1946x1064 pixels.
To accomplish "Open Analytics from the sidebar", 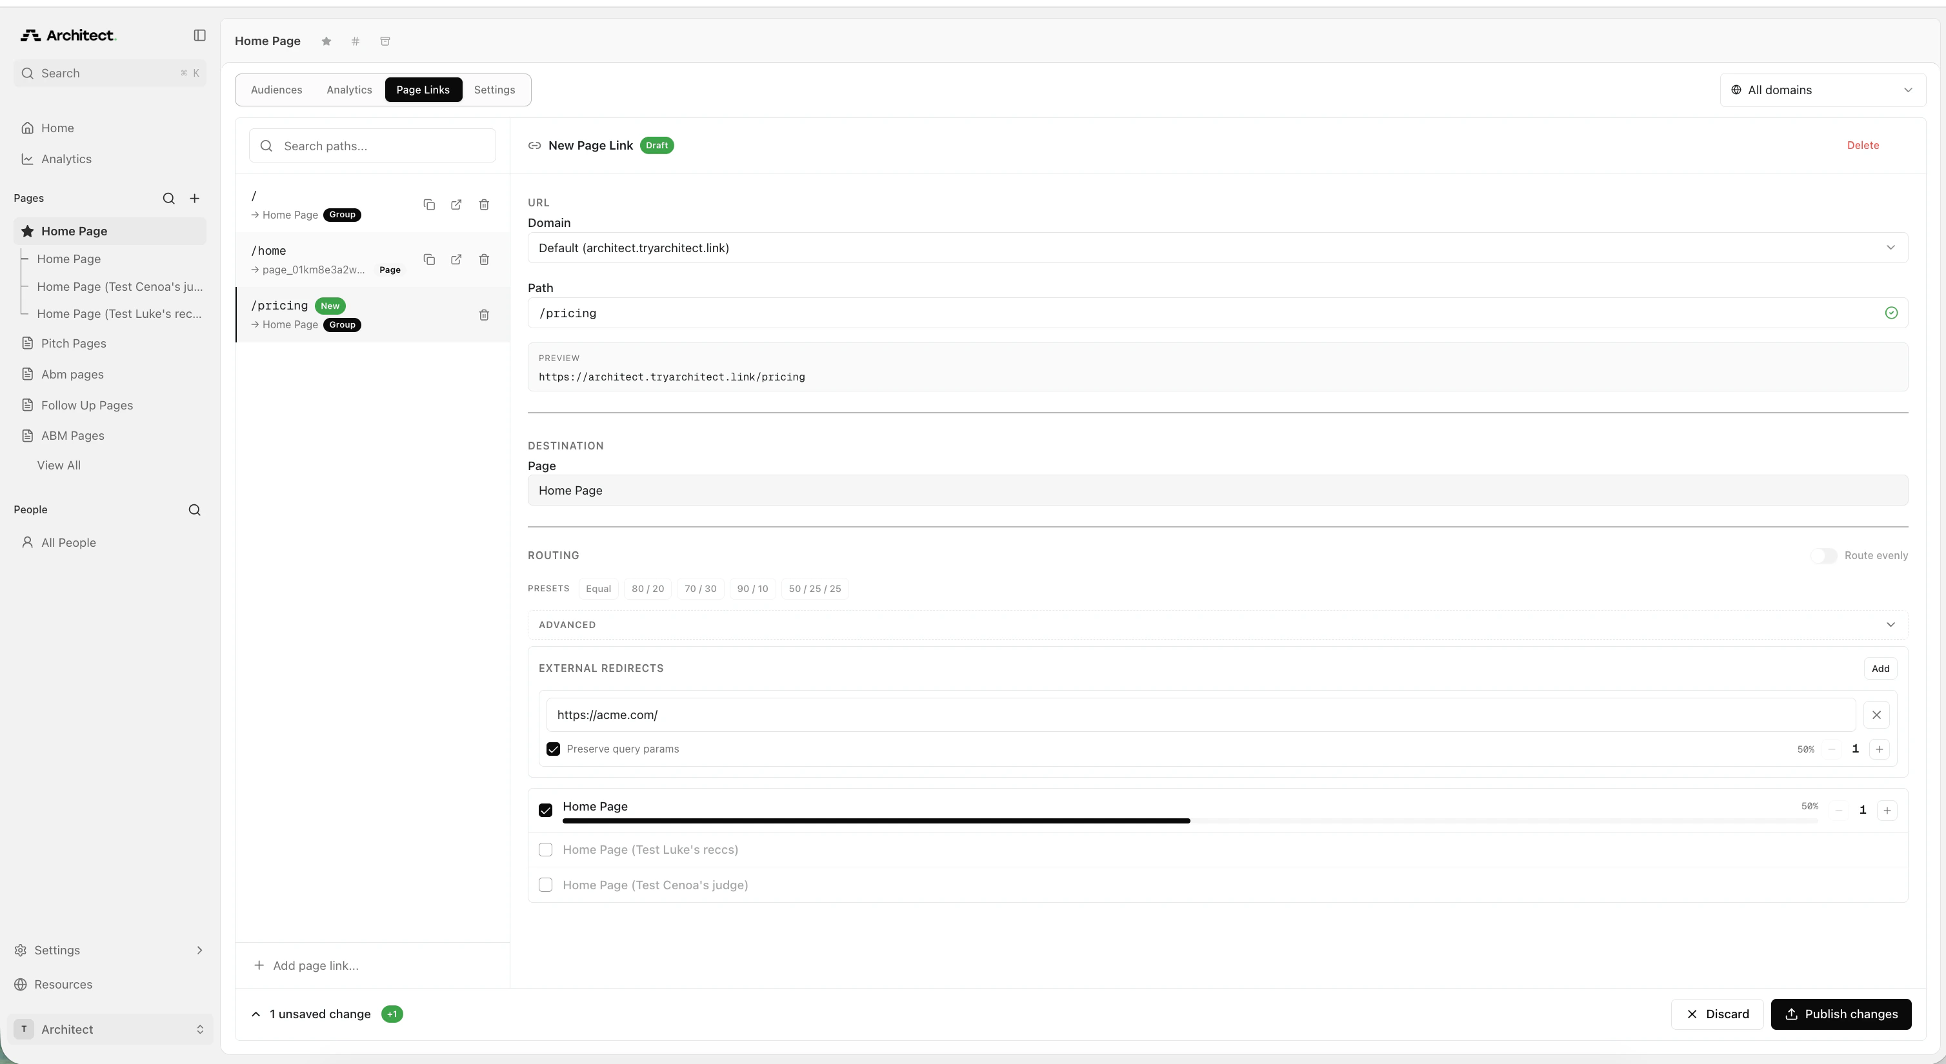I will [x=66, y=159].
